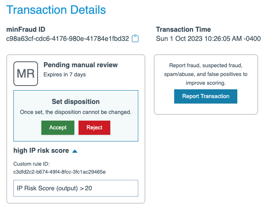Image resolution: width=264 pixels, height=207 pixels.
Task: Click the 'Custom rule ID:' label
Action: click(x=31, y=164)
